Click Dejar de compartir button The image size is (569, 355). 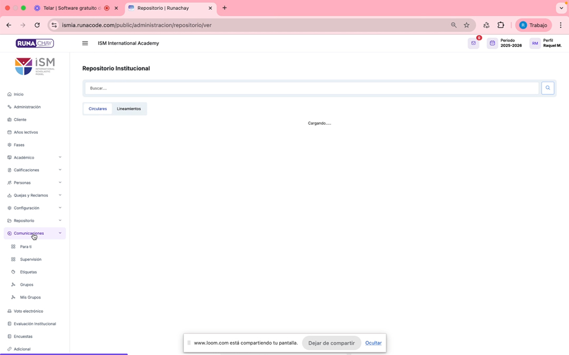331,343
